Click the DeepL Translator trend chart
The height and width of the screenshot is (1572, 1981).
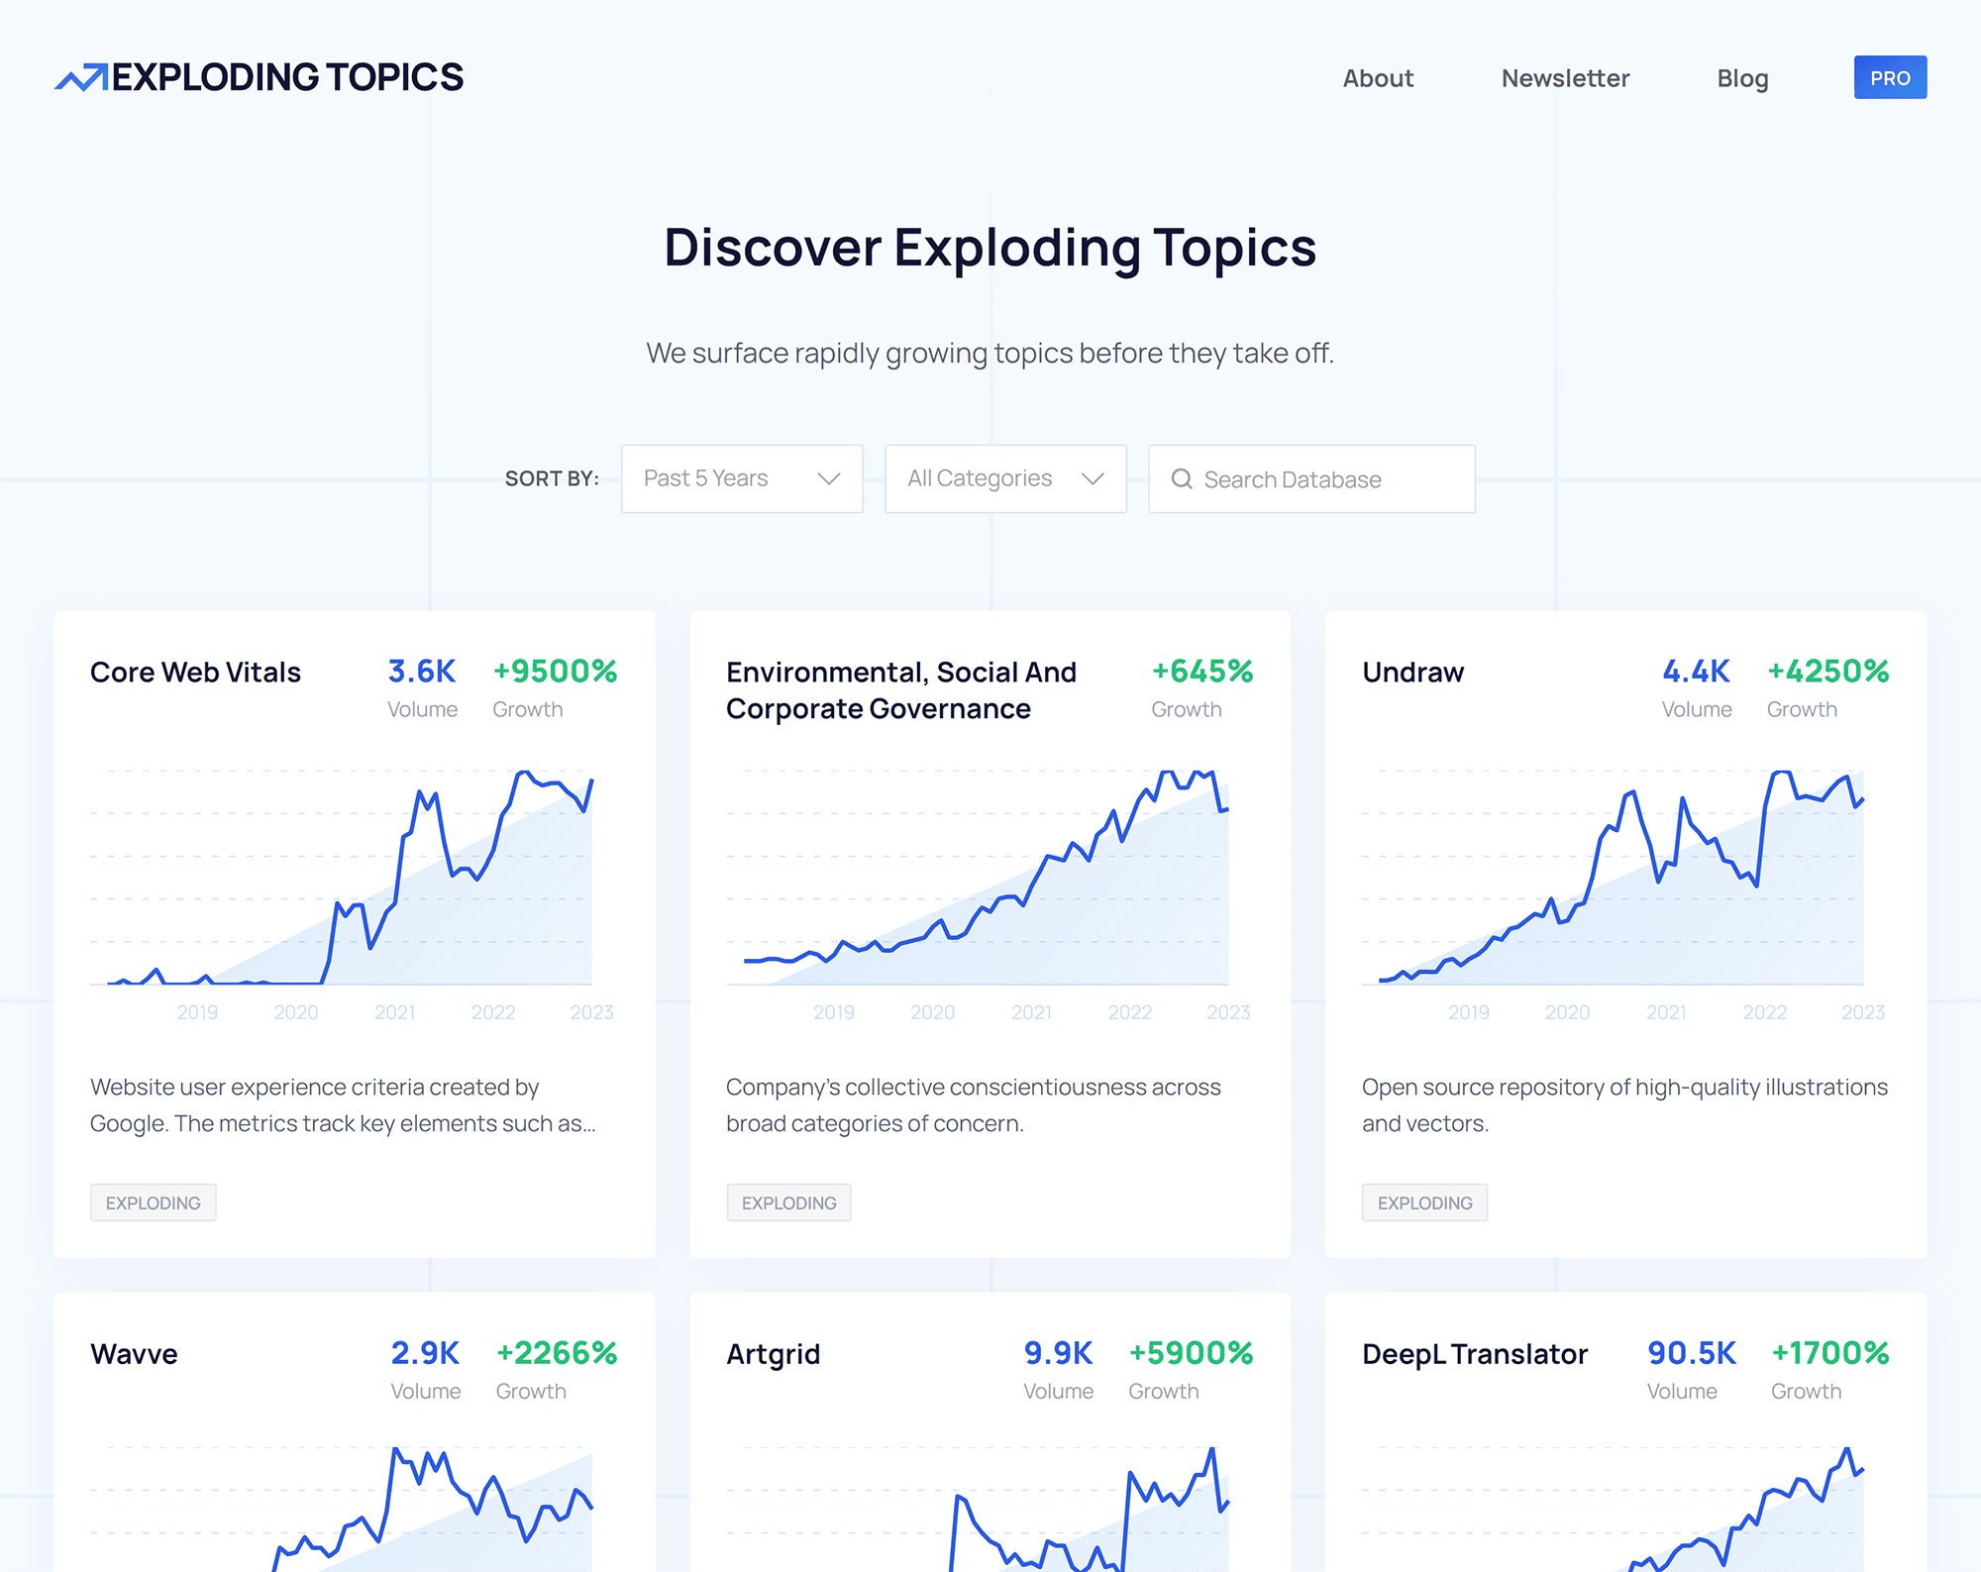pos(1614,1508)
